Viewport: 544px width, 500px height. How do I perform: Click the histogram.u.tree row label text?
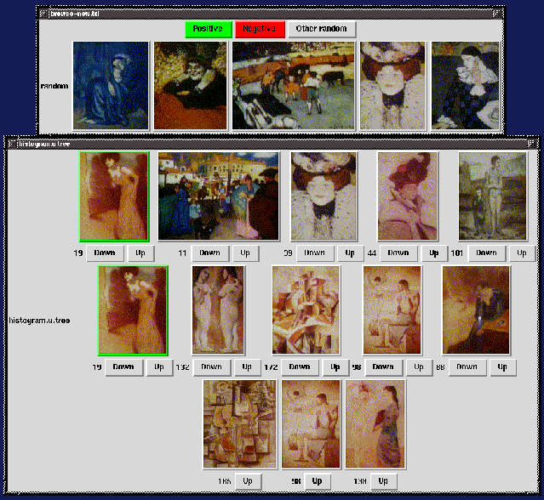click(x=39, y=321)
